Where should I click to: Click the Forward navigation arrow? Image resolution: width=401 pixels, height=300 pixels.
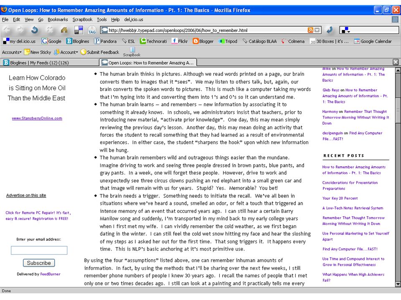coord(20,30)
